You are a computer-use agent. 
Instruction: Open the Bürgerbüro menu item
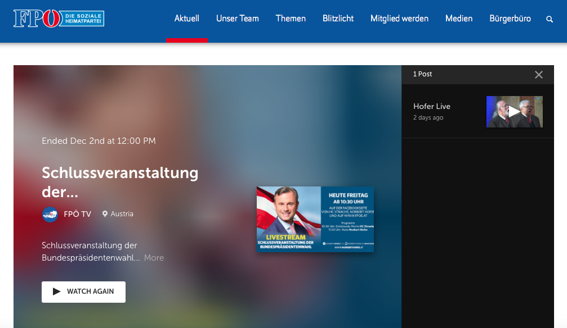(510, 19)
